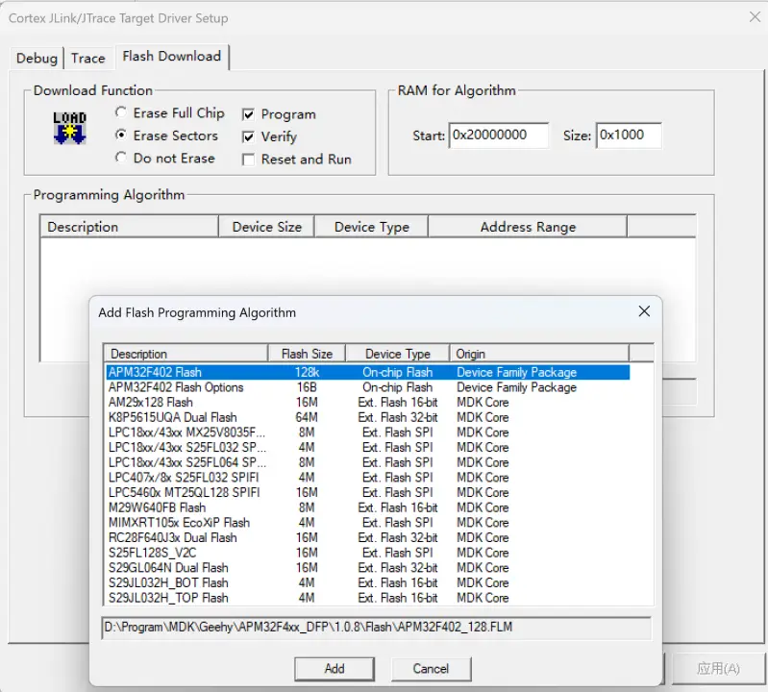The width and height of the screenshot is (768, 692).
Task: Select Erase Sectors radio button
Action: tap(121, 136)
